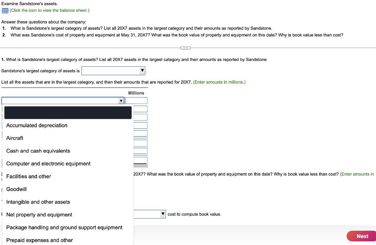Choose Prepaid expenses and other option
376x245 pixels.
pos(68,240)
